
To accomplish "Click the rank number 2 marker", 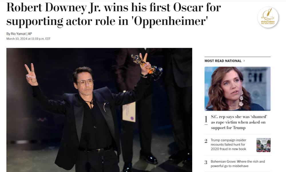I will pyautogui.click(x=206, y=141).
